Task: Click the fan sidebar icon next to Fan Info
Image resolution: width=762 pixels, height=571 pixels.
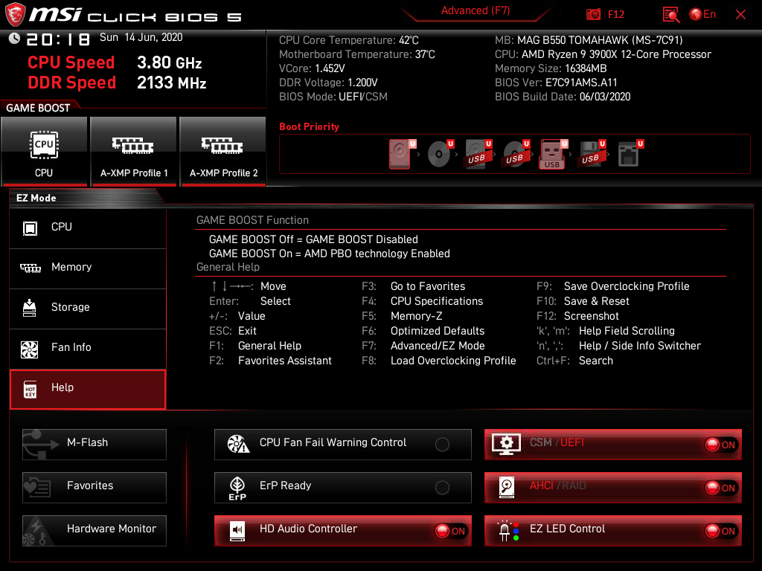Action: tap(30, 349)
